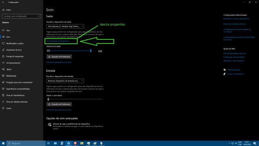Expand the input device dropdown
The image size is (259, 146).
[65, 81]
